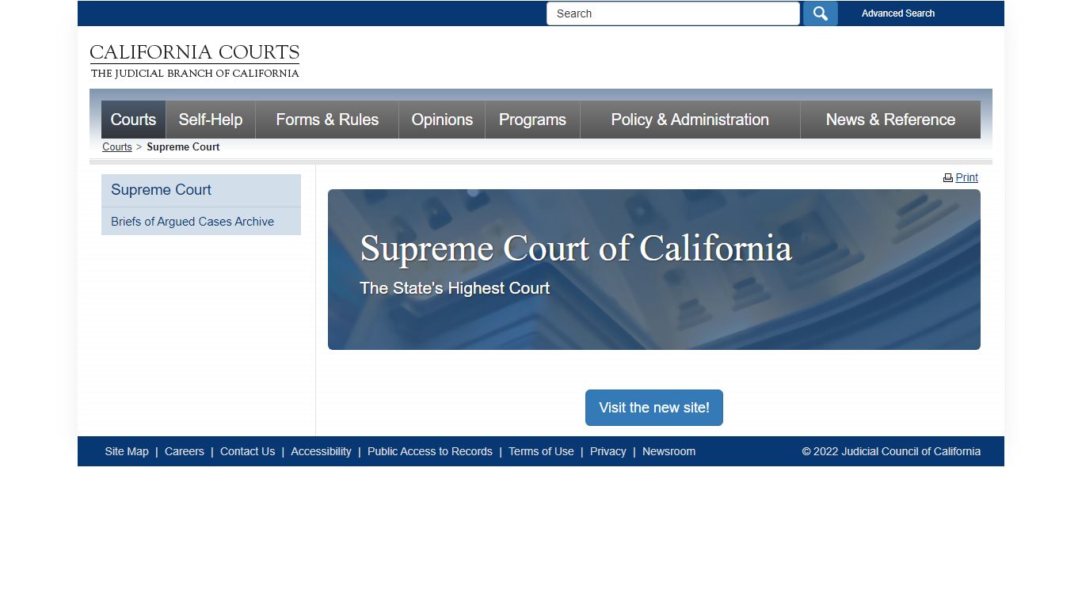Open the Courts navigation menu
The height and width of the screenshot is (608, 1082).
click(x=133, y=120)
